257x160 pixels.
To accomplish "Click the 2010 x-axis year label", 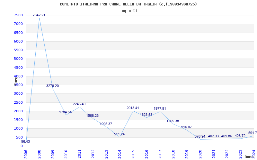I will [x=66, y=154].
